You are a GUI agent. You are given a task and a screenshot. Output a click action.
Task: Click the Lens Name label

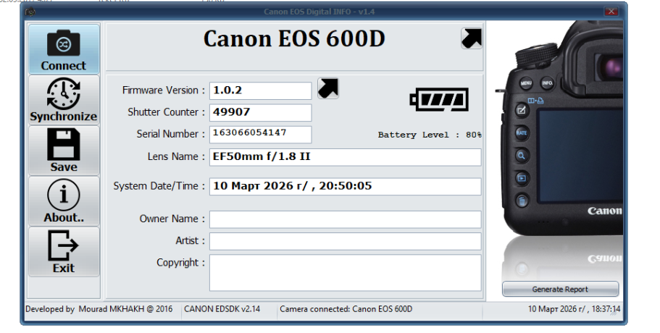tap(176, 156)
